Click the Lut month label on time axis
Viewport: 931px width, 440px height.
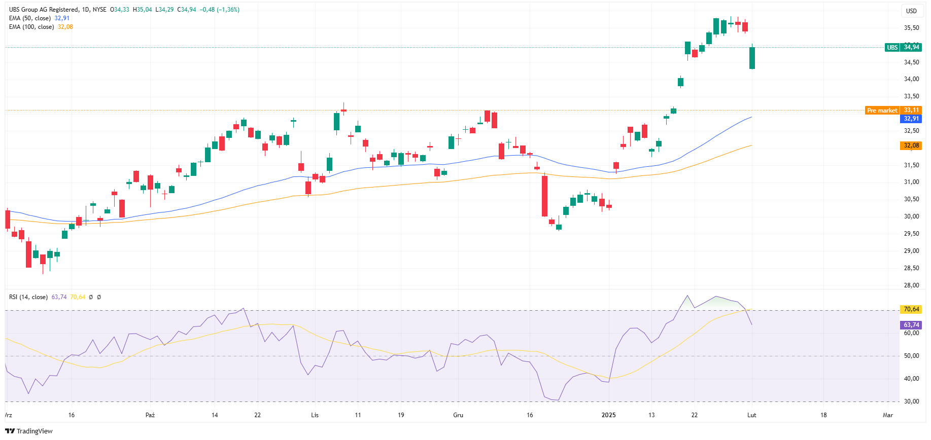point(751,415)
